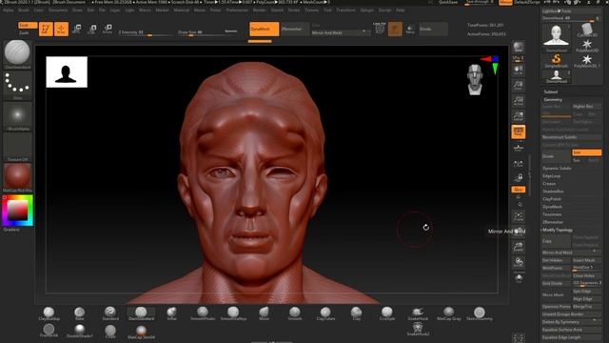The width and height of the screenshot is (609, 343).
Task: Activate the Scale gizmo icon in top shelf
Action: pyautogui.click(x=92, y=29)
